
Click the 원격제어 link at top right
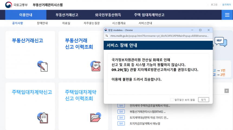tap(226, 5)
